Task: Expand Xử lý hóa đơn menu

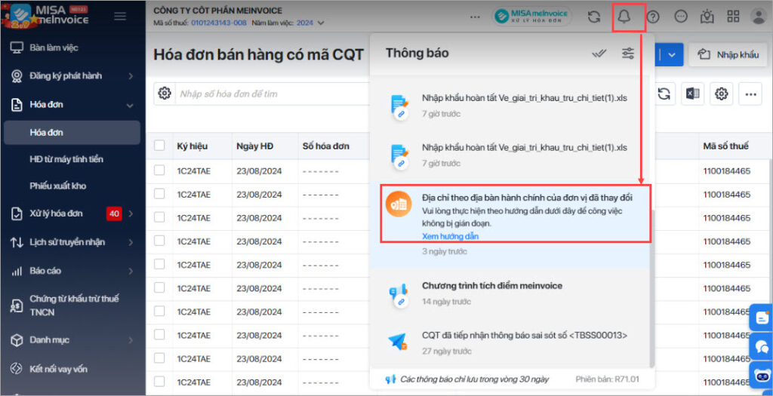Action: coord(72,213)
